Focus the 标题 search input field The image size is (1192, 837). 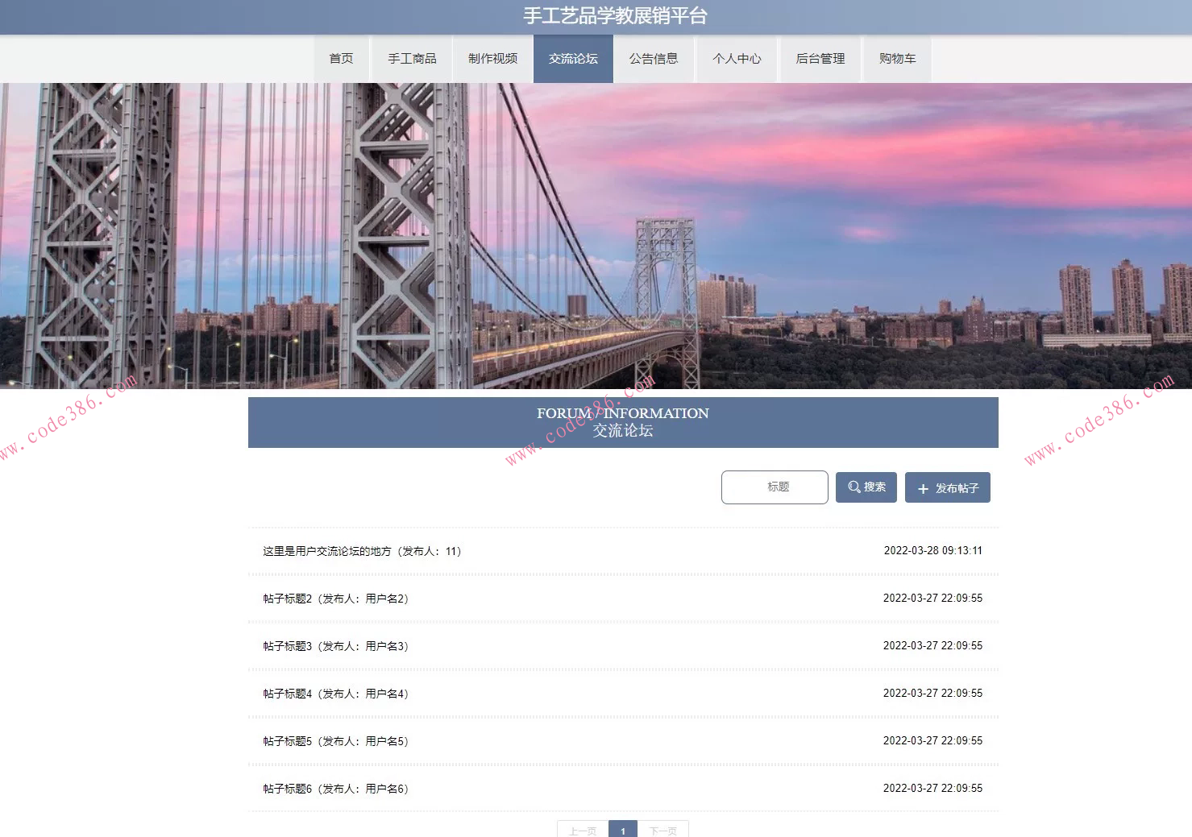click(775, 487)
